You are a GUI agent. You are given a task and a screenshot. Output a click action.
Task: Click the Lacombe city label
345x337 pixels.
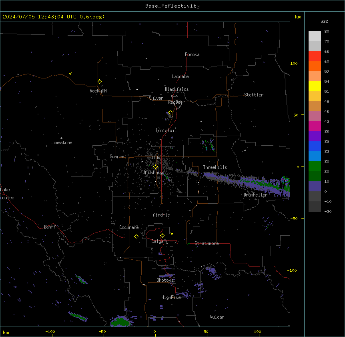pyautogui.click(x=180, y=76)
